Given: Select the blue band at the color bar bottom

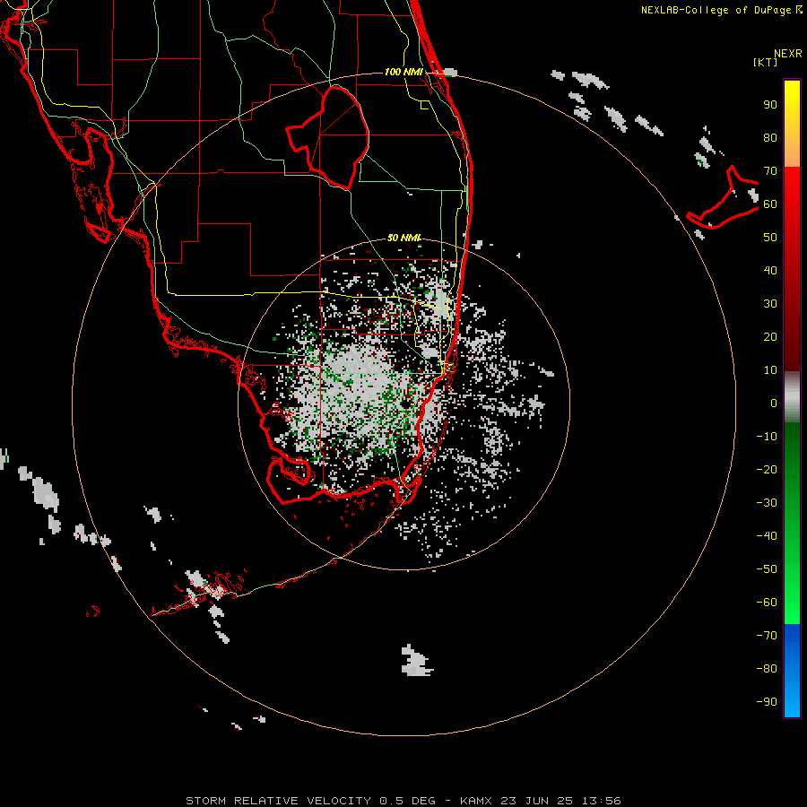Looking at the screenshot, I should 792,670.
